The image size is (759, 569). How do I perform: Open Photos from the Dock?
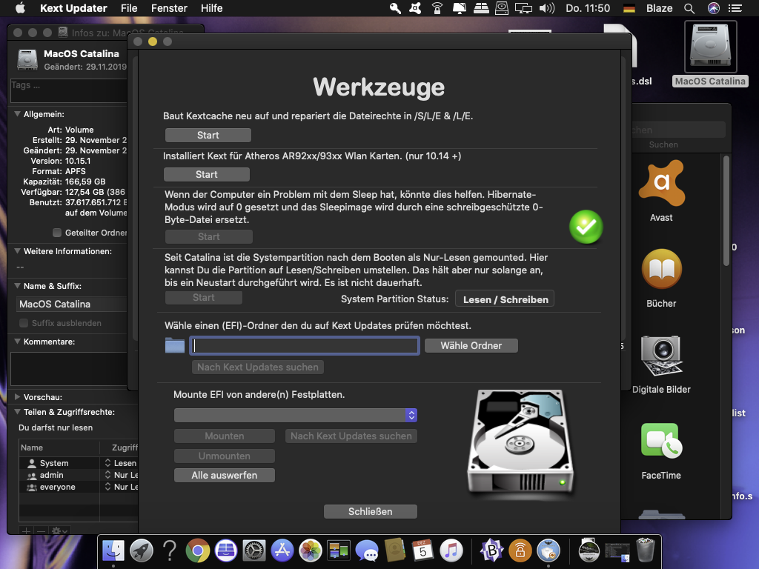pyautogui.click(x=311, y=550)
